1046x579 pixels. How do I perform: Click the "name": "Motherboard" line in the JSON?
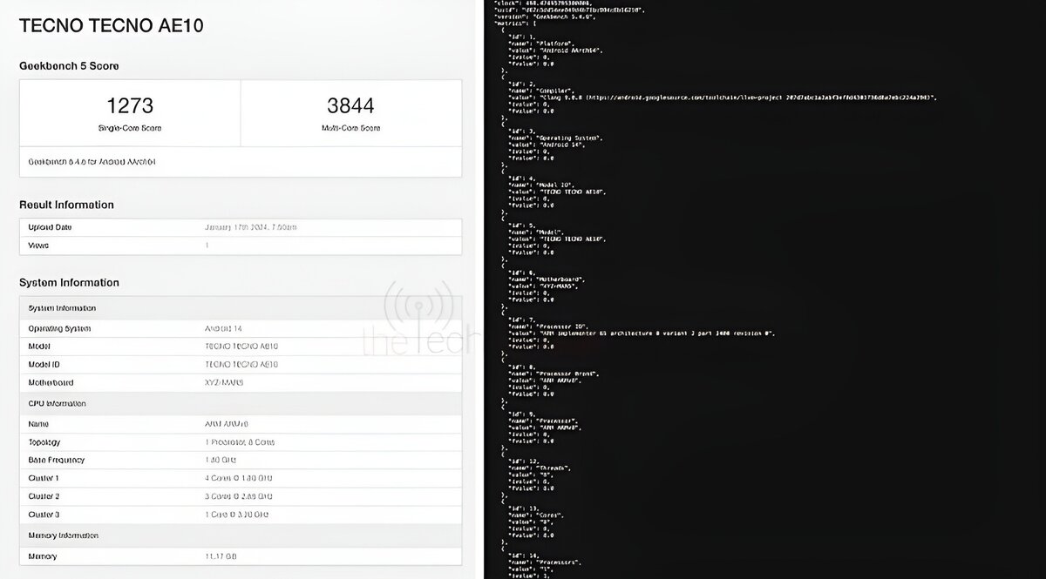[547, 279]
